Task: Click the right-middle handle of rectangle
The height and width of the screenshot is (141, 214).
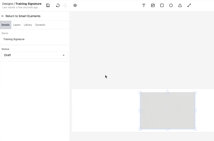Action: tap(195, 111)
